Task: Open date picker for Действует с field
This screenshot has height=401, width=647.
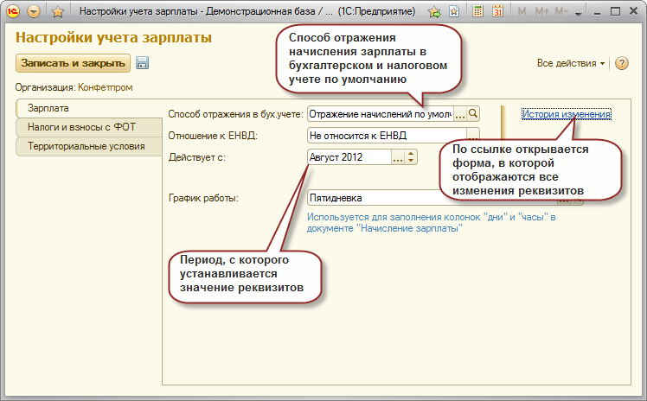Action: (x=397, y=156)
